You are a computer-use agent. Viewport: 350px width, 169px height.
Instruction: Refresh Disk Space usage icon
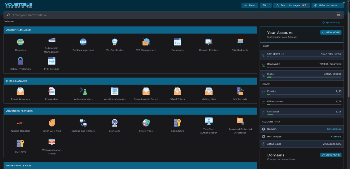(283, 54)
